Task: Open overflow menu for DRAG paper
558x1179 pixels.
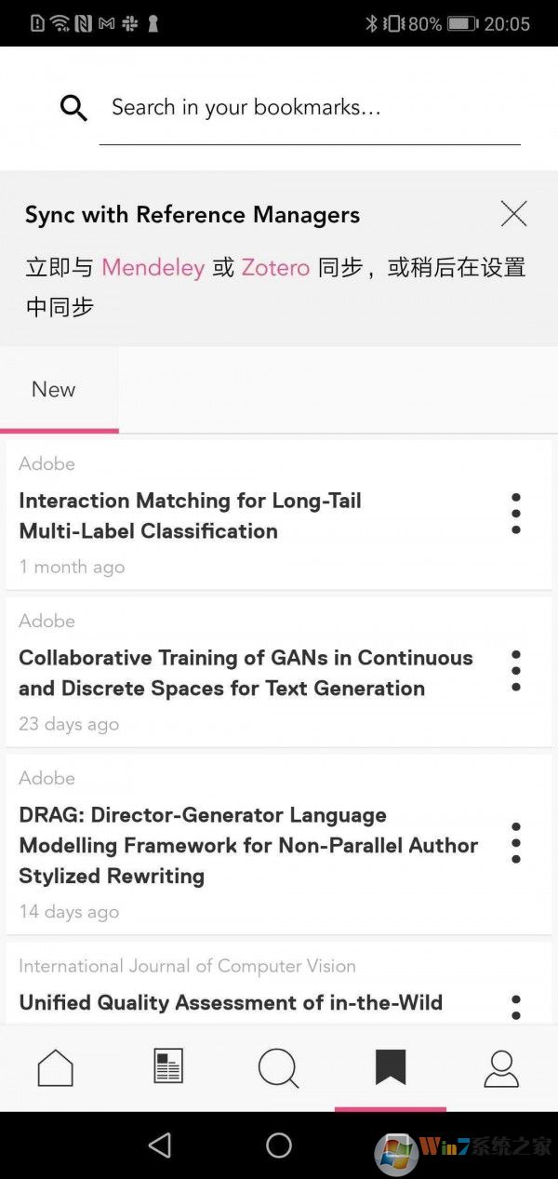Action: pos(516,842)
